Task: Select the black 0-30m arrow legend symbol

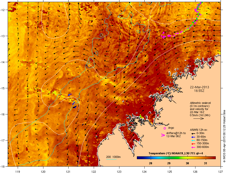Action: 193,134
